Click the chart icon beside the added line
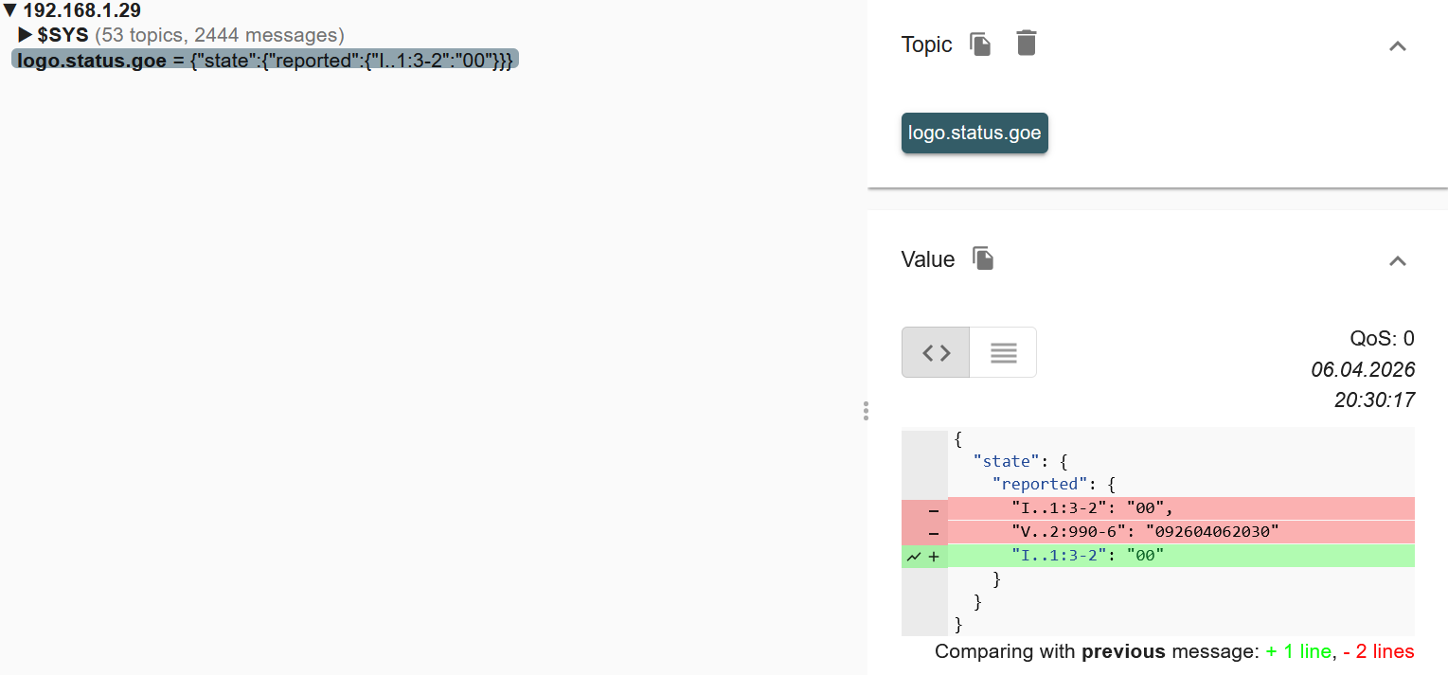The height and width of the screenshot is (675, 1448). click(x=913, y=557)
